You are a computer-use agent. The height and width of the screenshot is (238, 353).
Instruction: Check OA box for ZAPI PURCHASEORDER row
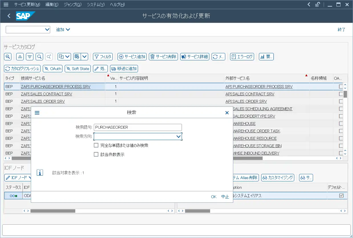click(x=341, y=87)
